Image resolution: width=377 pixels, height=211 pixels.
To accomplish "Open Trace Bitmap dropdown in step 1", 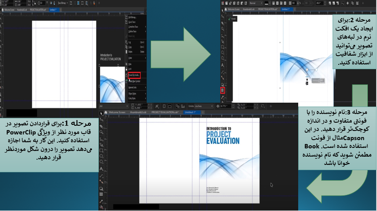I will coord(63,3).
